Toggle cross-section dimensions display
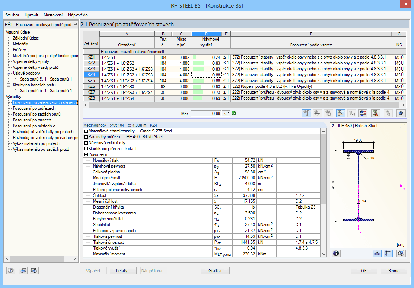Image resolution: width=414 pixels, height=288 pixels. (x=376, y=253)
